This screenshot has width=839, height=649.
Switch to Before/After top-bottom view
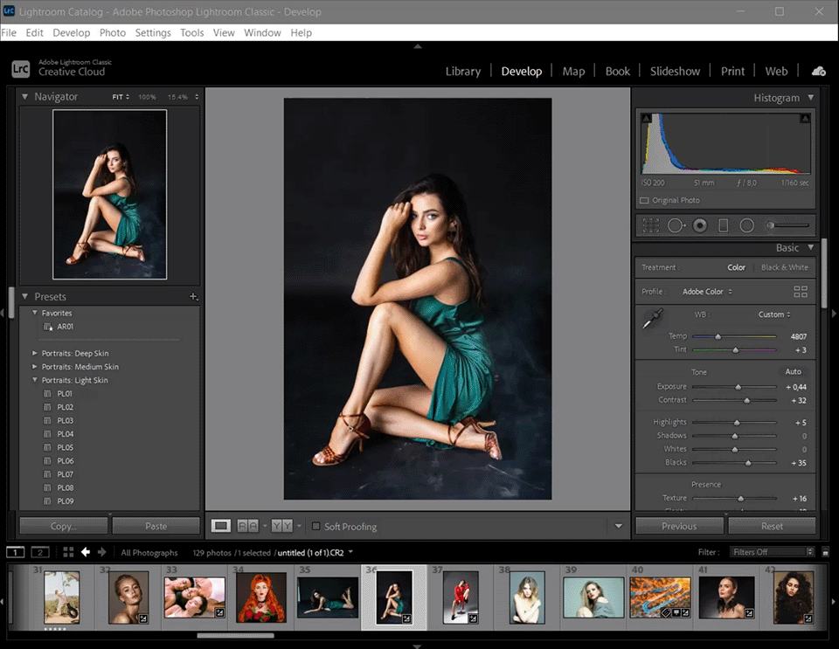click(281, 526)
